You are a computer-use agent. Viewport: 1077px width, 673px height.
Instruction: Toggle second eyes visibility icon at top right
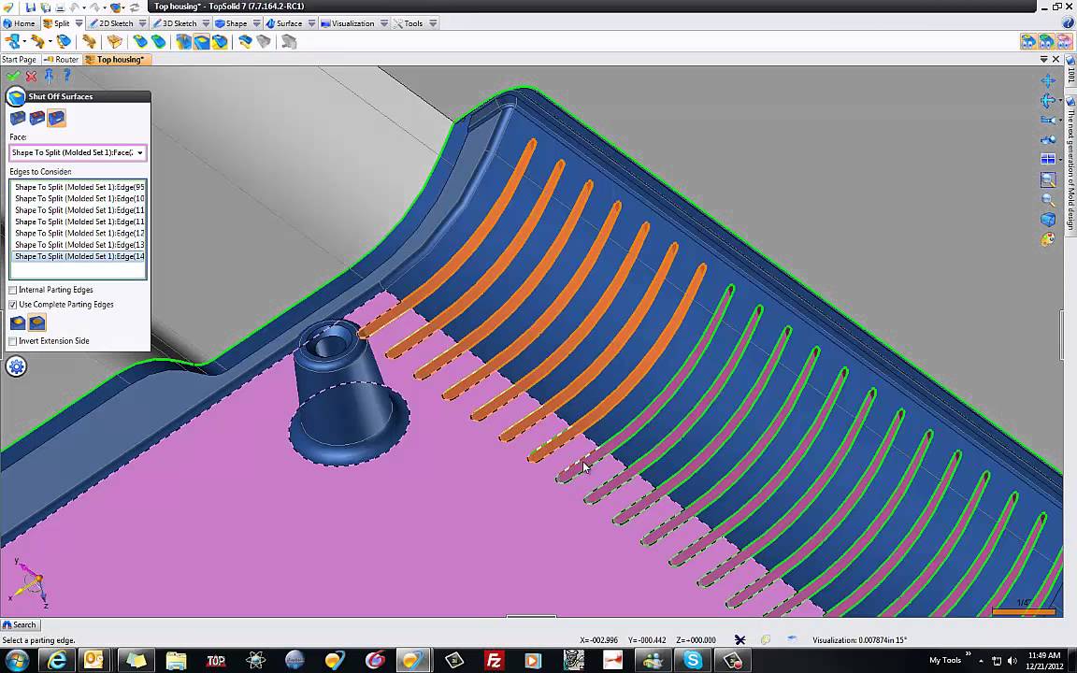click(x=1046, y=42)
